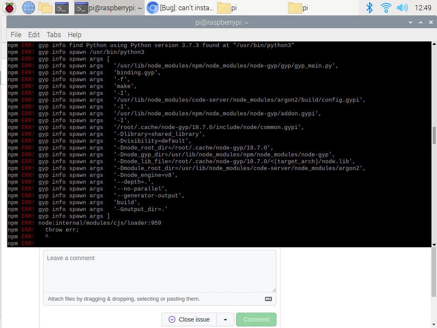Click the 'build', argument line
The image size is (437, 328).
click(127, 202)
